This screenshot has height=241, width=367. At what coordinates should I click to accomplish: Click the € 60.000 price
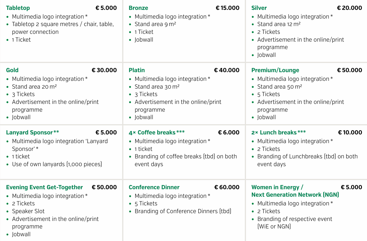coord(227,187)
